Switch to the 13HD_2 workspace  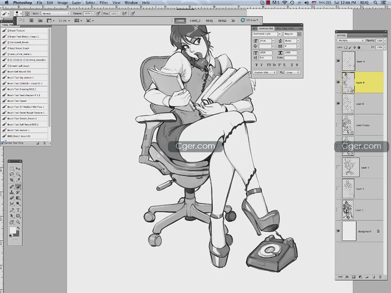(195, 21)
